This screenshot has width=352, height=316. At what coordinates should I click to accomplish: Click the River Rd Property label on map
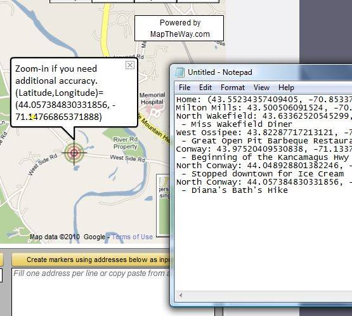126,143
